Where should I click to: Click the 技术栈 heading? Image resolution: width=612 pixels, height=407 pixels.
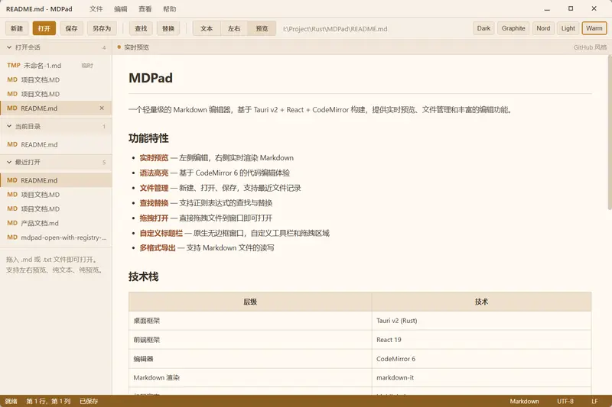pos(144,277)
